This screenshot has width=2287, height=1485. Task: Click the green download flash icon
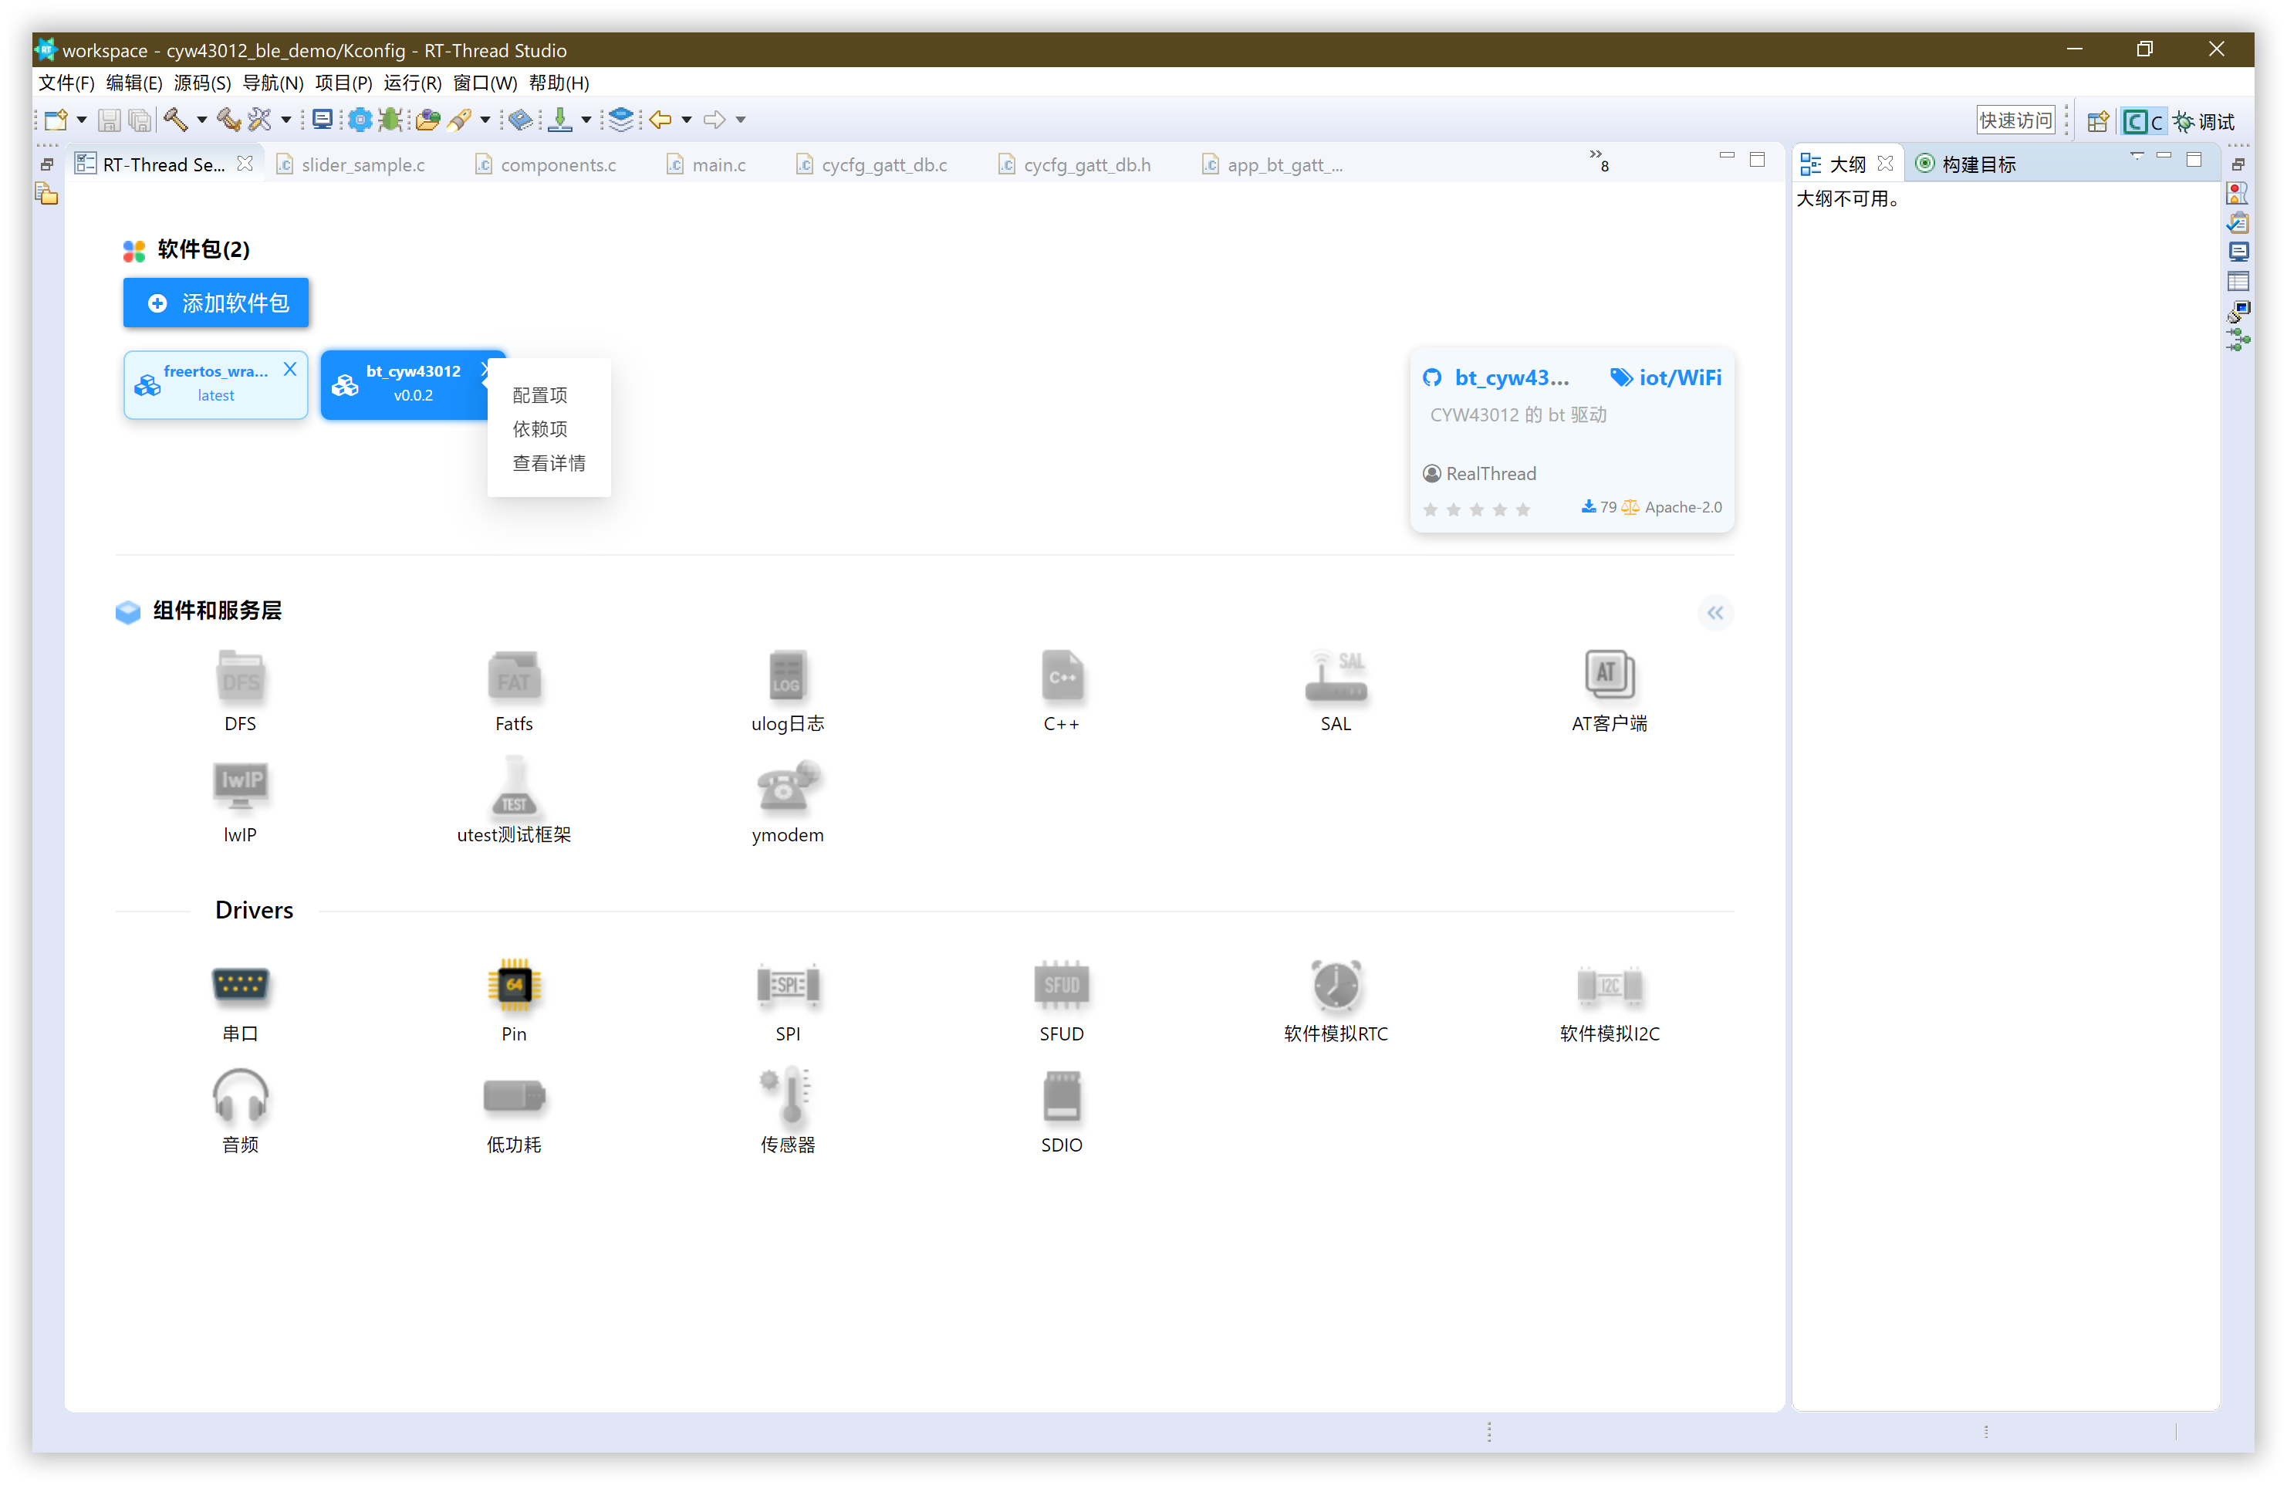560,119
